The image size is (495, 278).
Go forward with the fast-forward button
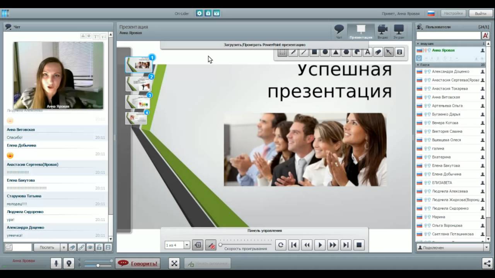tap(333, 245)
